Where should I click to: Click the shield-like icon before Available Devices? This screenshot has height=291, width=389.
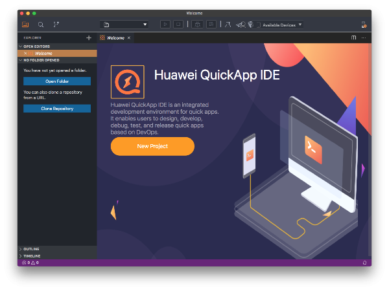click(250, 25)
